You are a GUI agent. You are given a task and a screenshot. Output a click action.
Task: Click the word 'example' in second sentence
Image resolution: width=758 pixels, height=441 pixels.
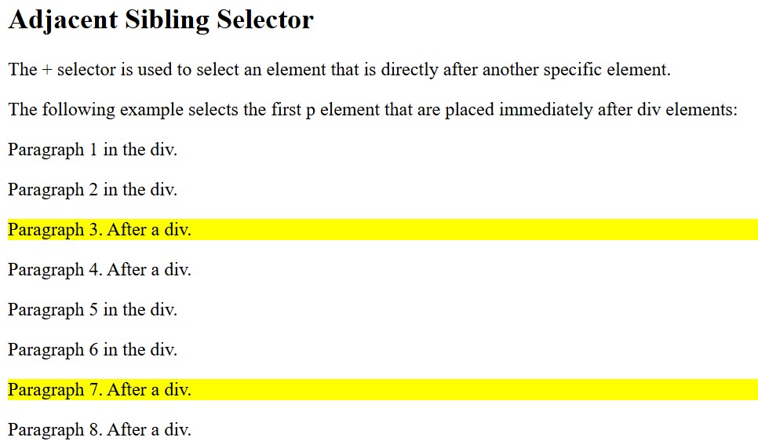tap(151, 110)
